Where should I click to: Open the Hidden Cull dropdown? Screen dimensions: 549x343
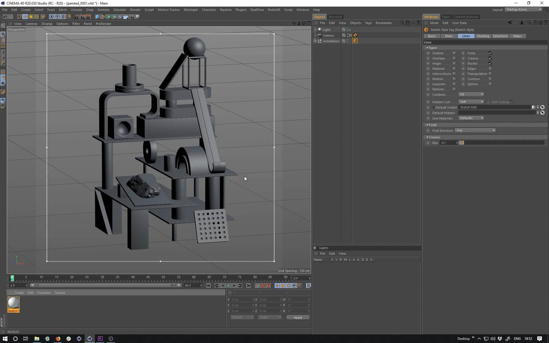[471, 102]
